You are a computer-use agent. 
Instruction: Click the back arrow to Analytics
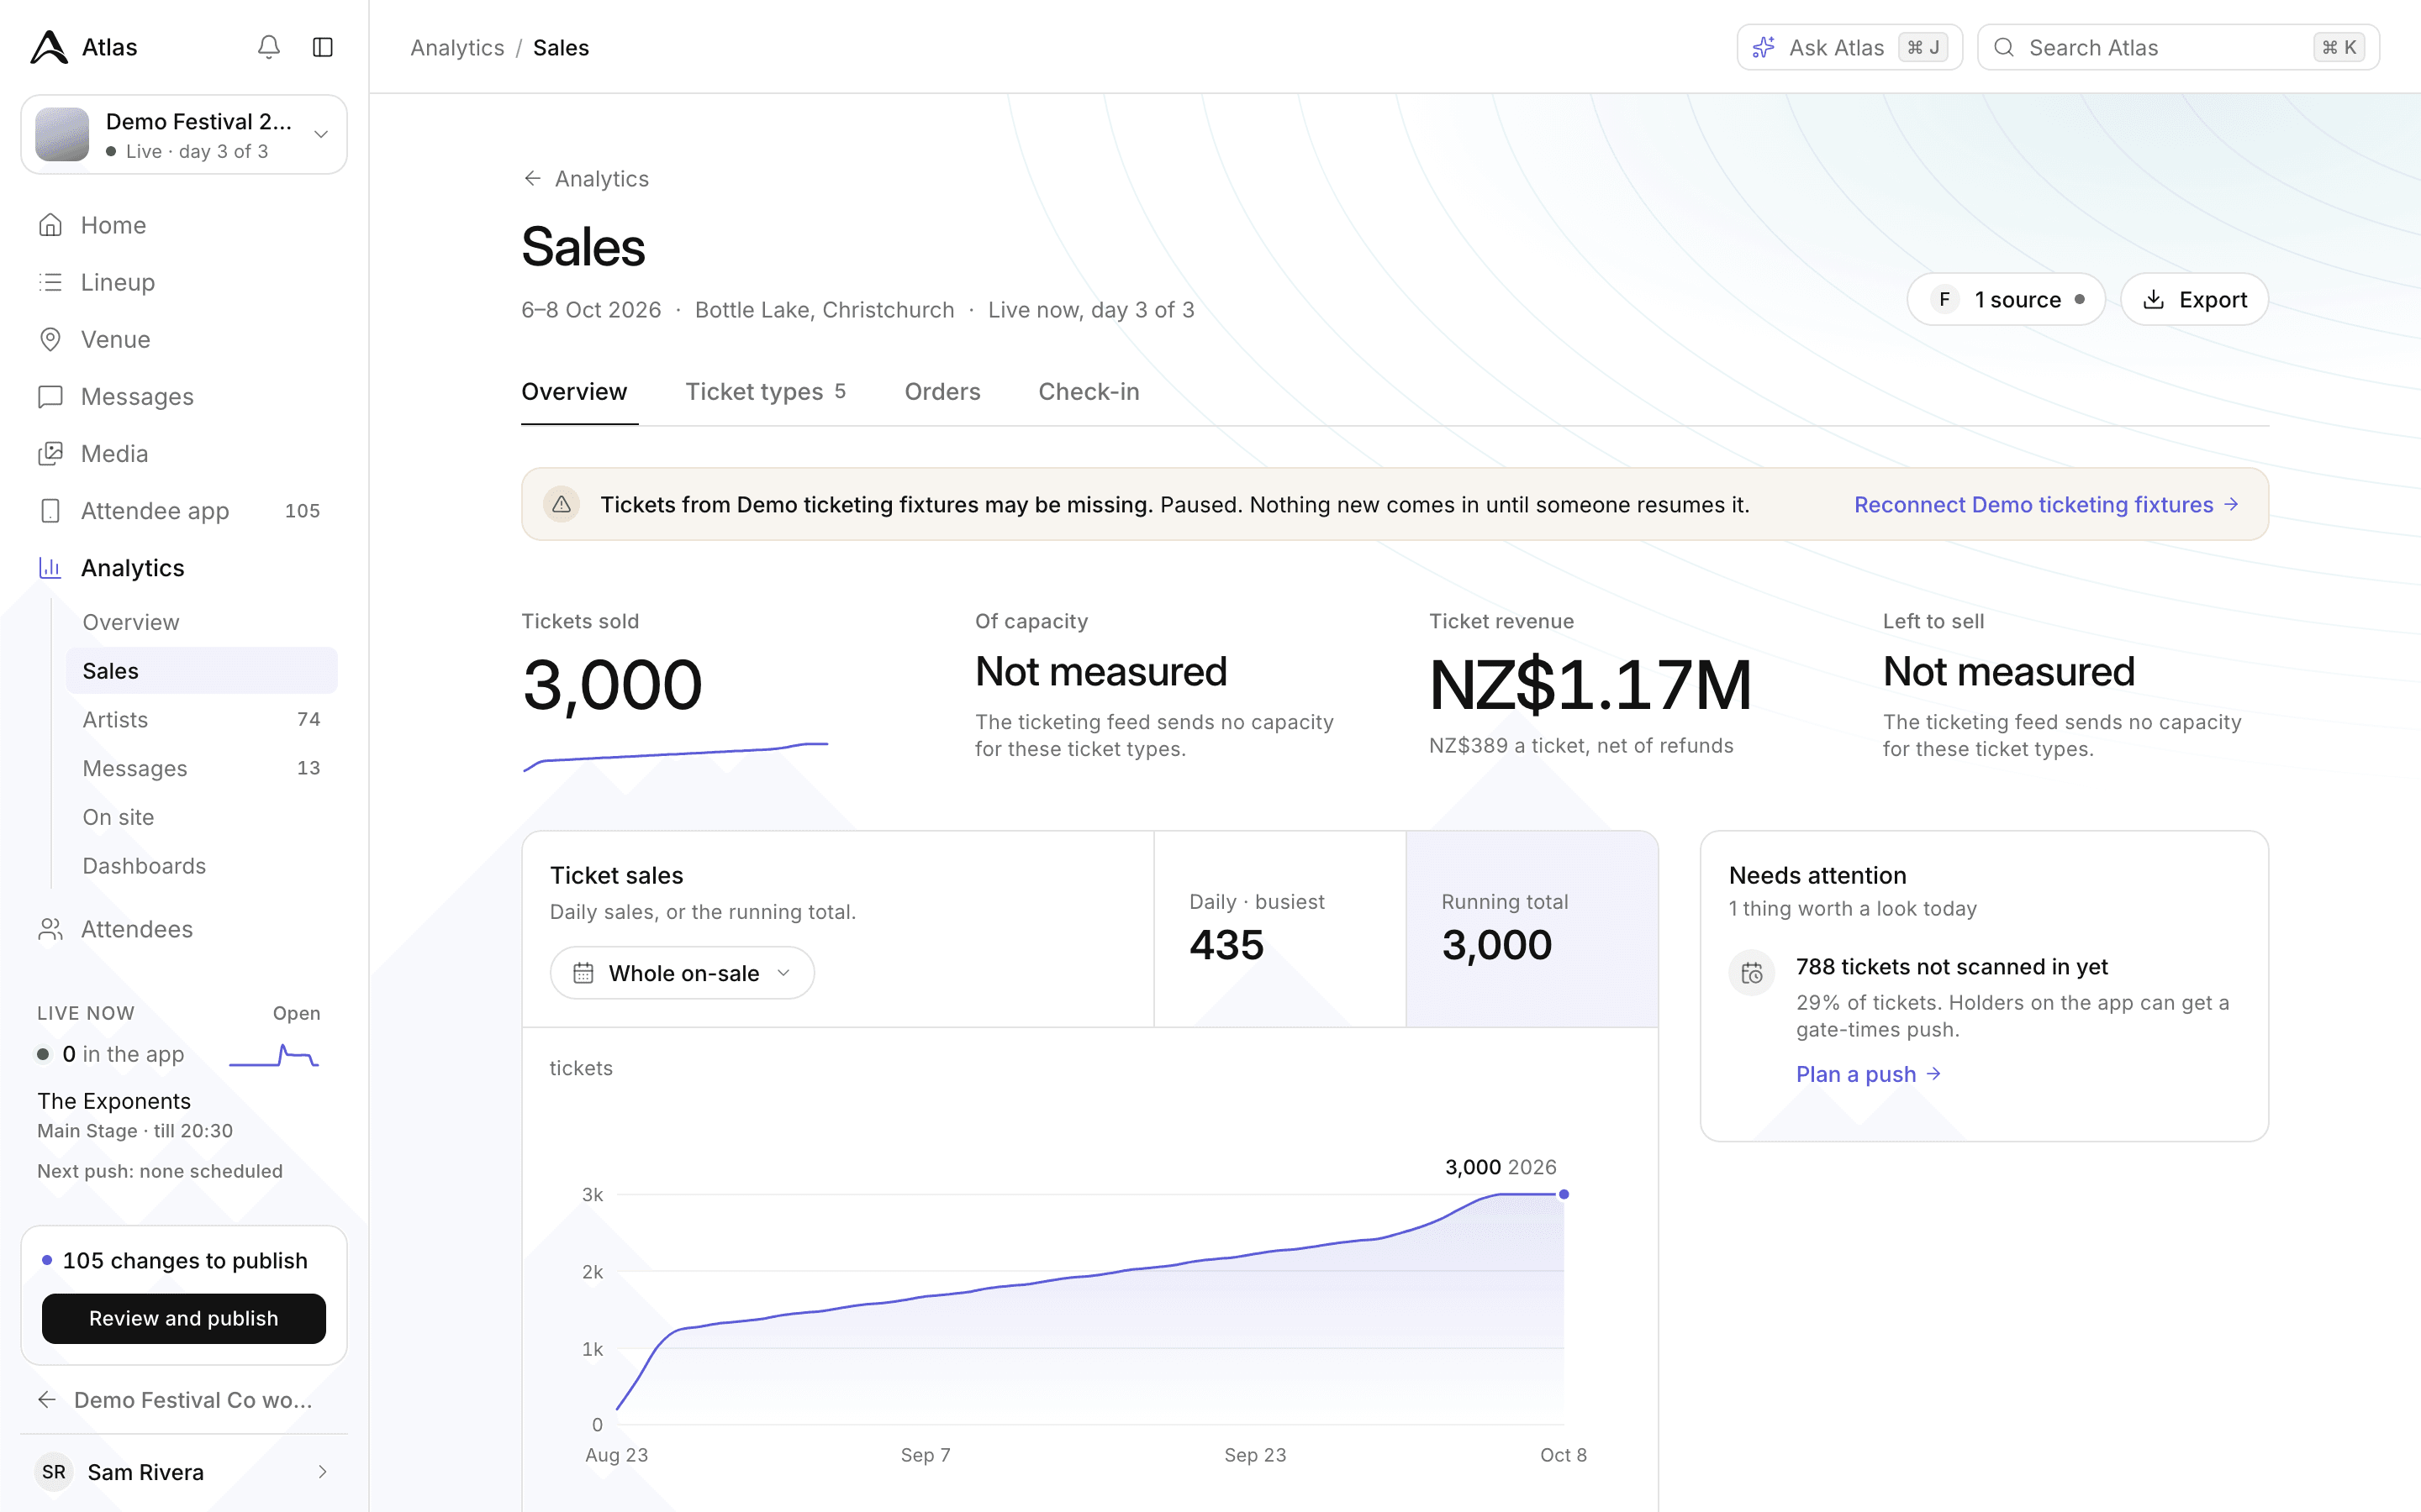point(586,178)
